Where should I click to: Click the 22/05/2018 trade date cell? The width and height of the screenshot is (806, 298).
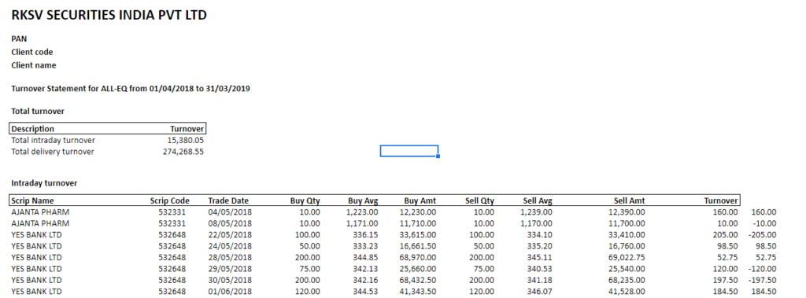pos(230,234)
